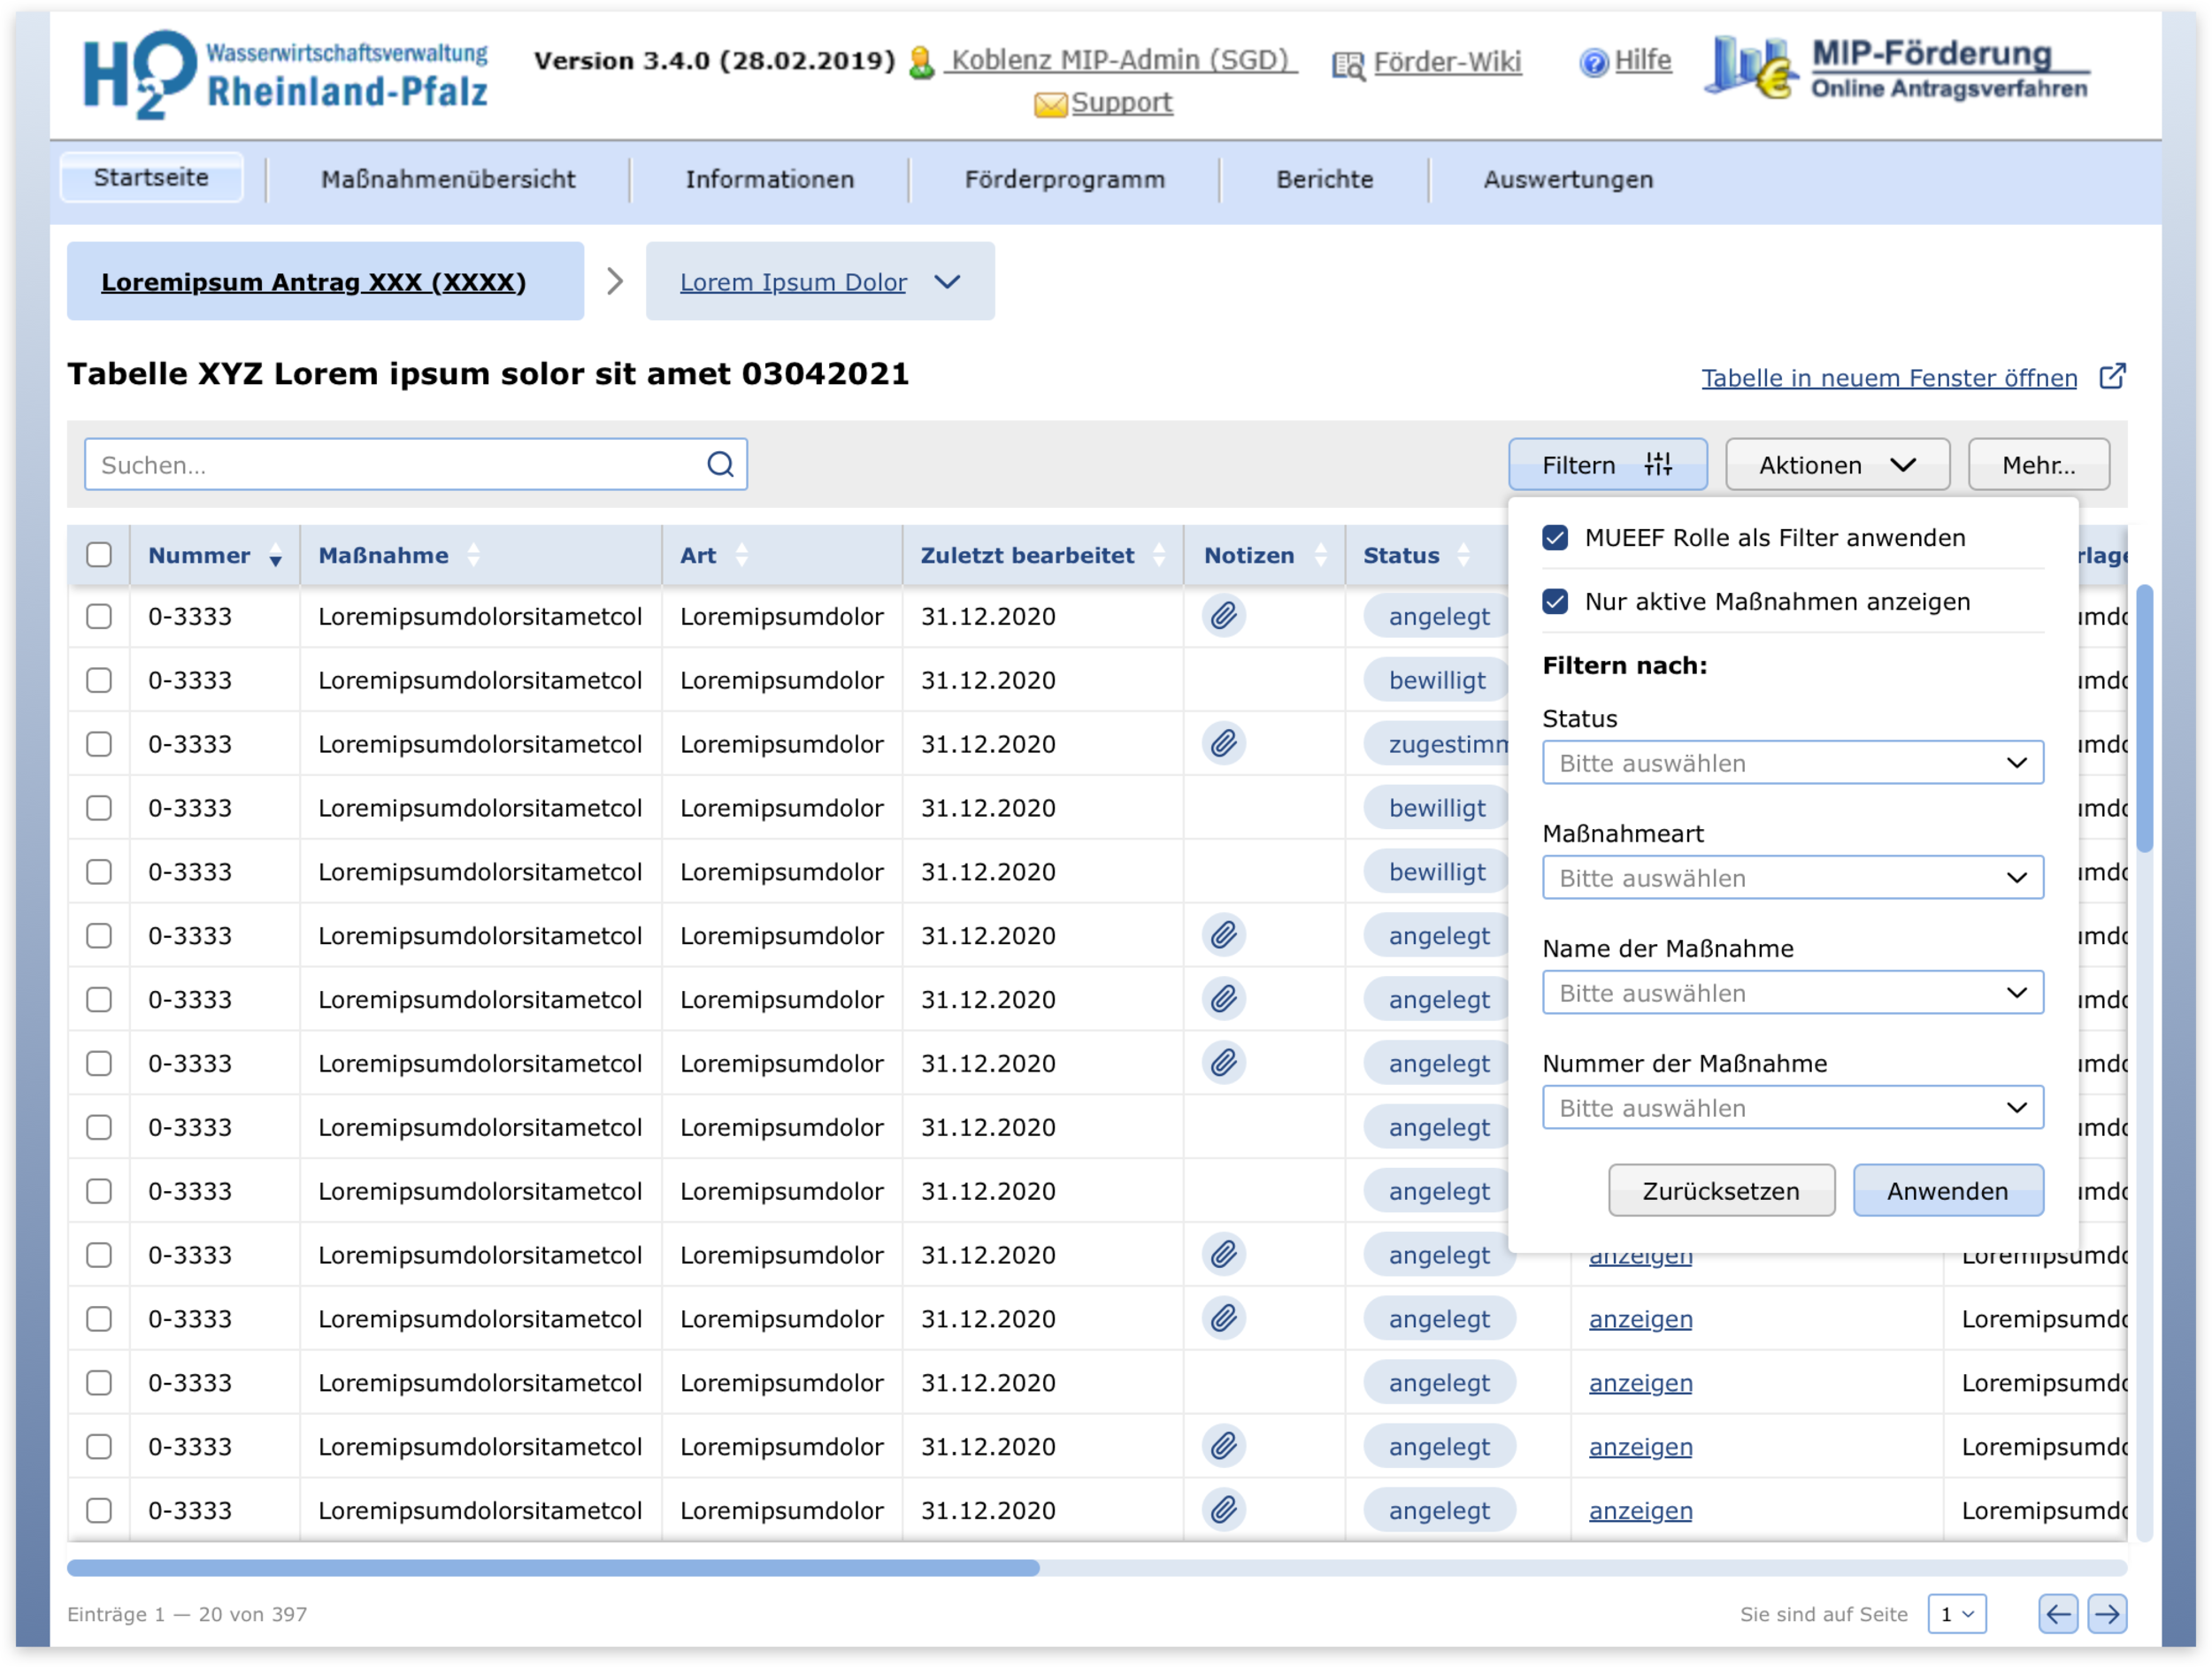
Task: Check the select-all checkbox in table header
Action: tap(99, 555)
